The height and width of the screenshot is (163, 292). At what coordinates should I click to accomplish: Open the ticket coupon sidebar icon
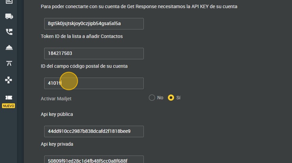[9, 97]
